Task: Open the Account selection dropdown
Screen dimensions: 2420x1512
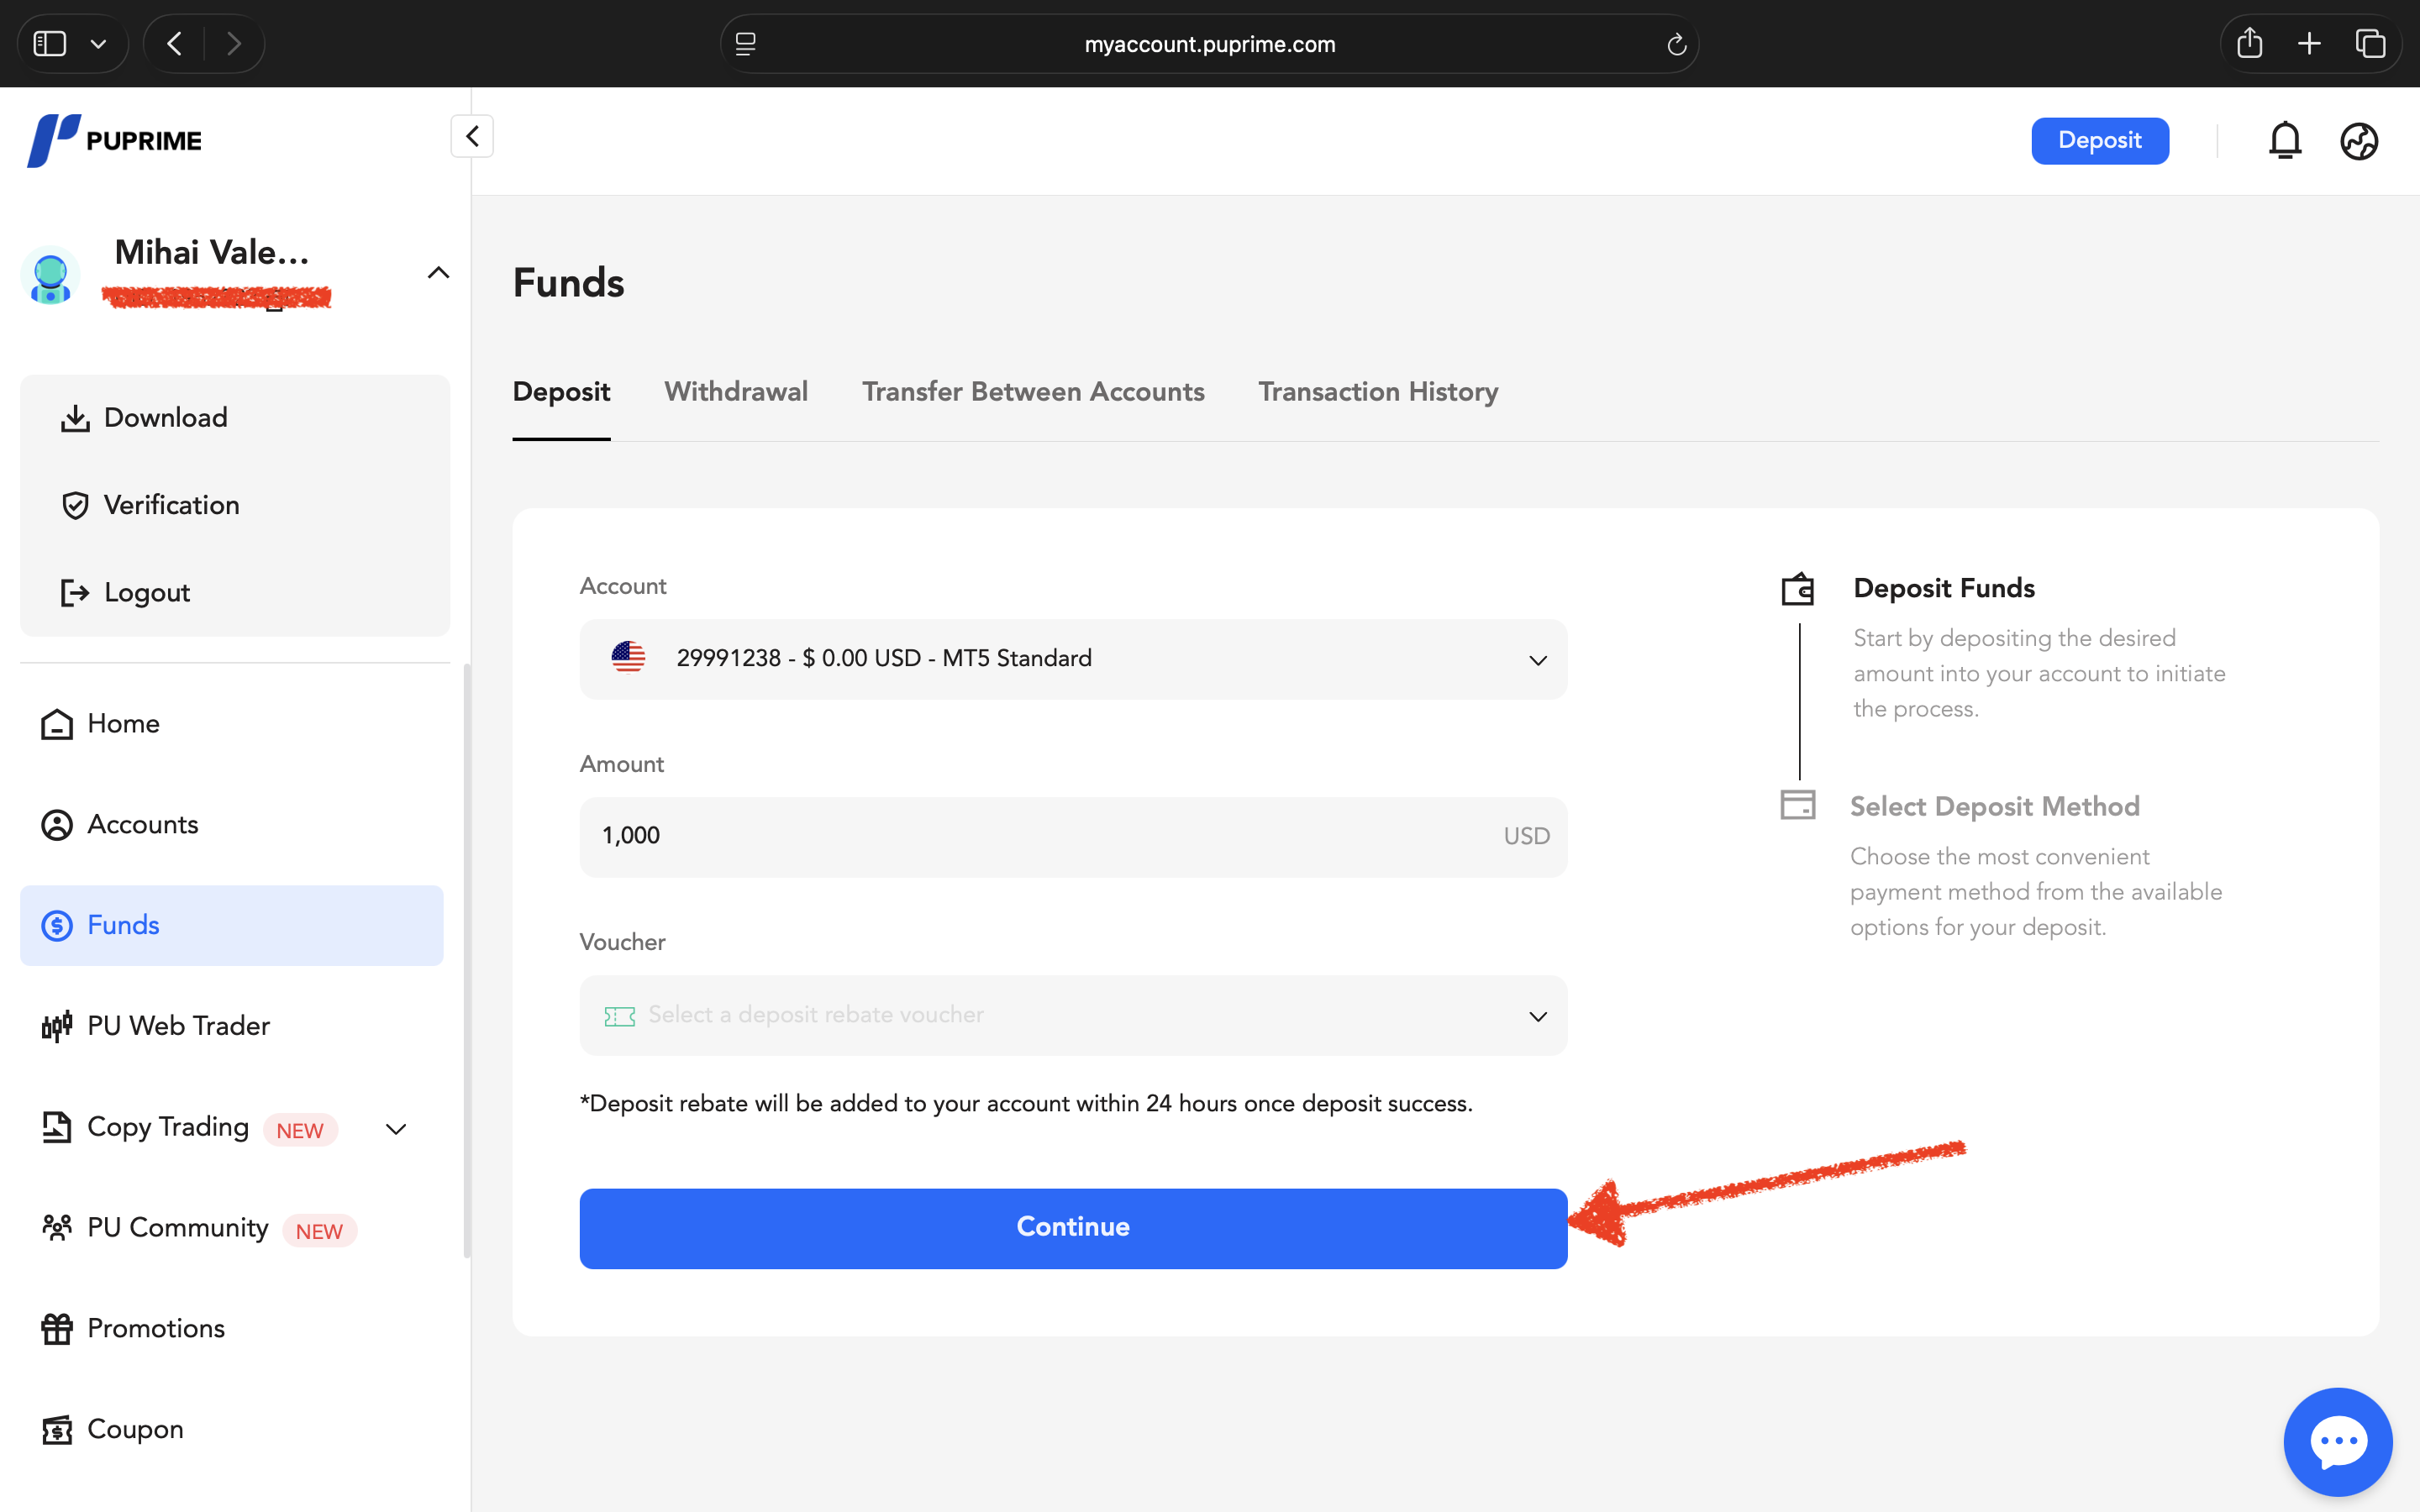Action: point(1073,659)
